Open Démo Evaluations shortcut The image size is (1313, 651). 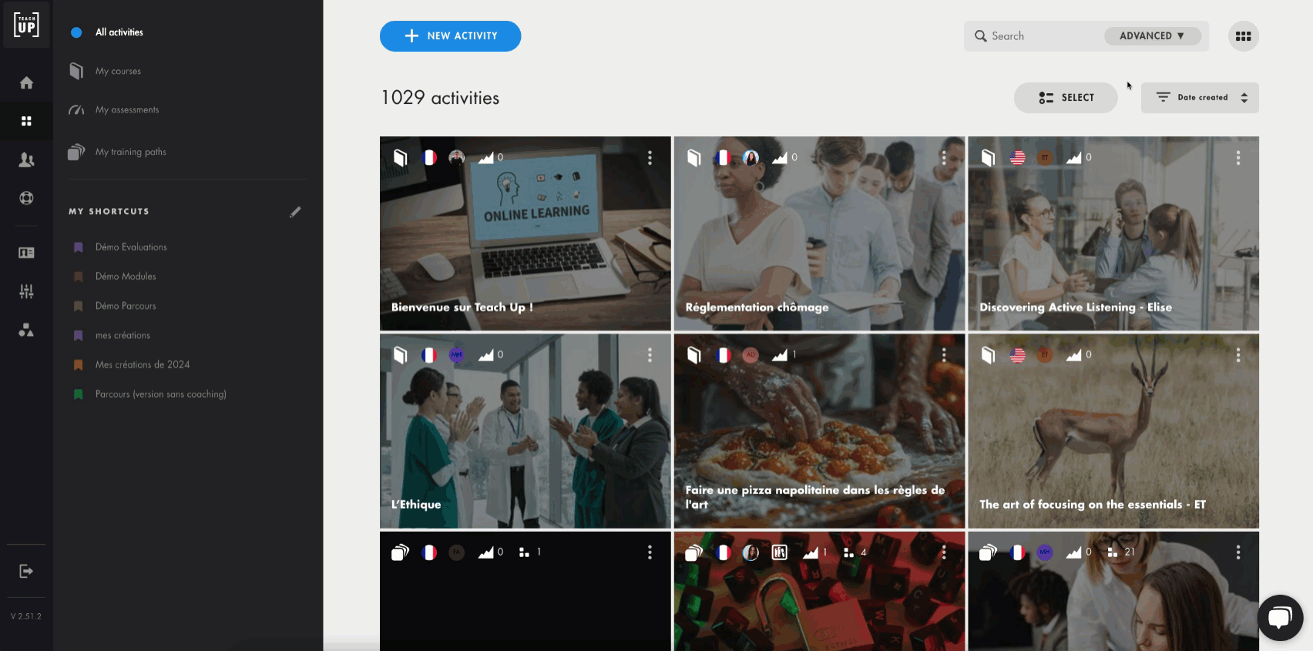coord(131,247)
